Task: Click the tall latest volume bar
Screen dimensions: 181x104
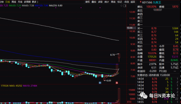Action: (119, 96)
